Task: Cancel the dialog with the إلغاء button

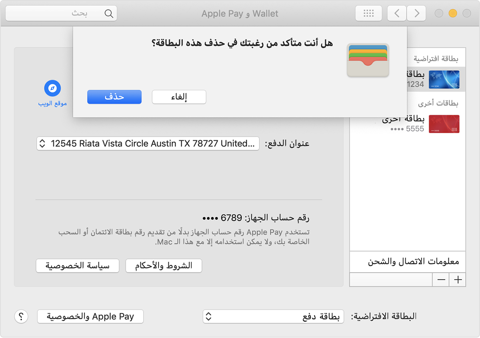Action: click(179, 97)
